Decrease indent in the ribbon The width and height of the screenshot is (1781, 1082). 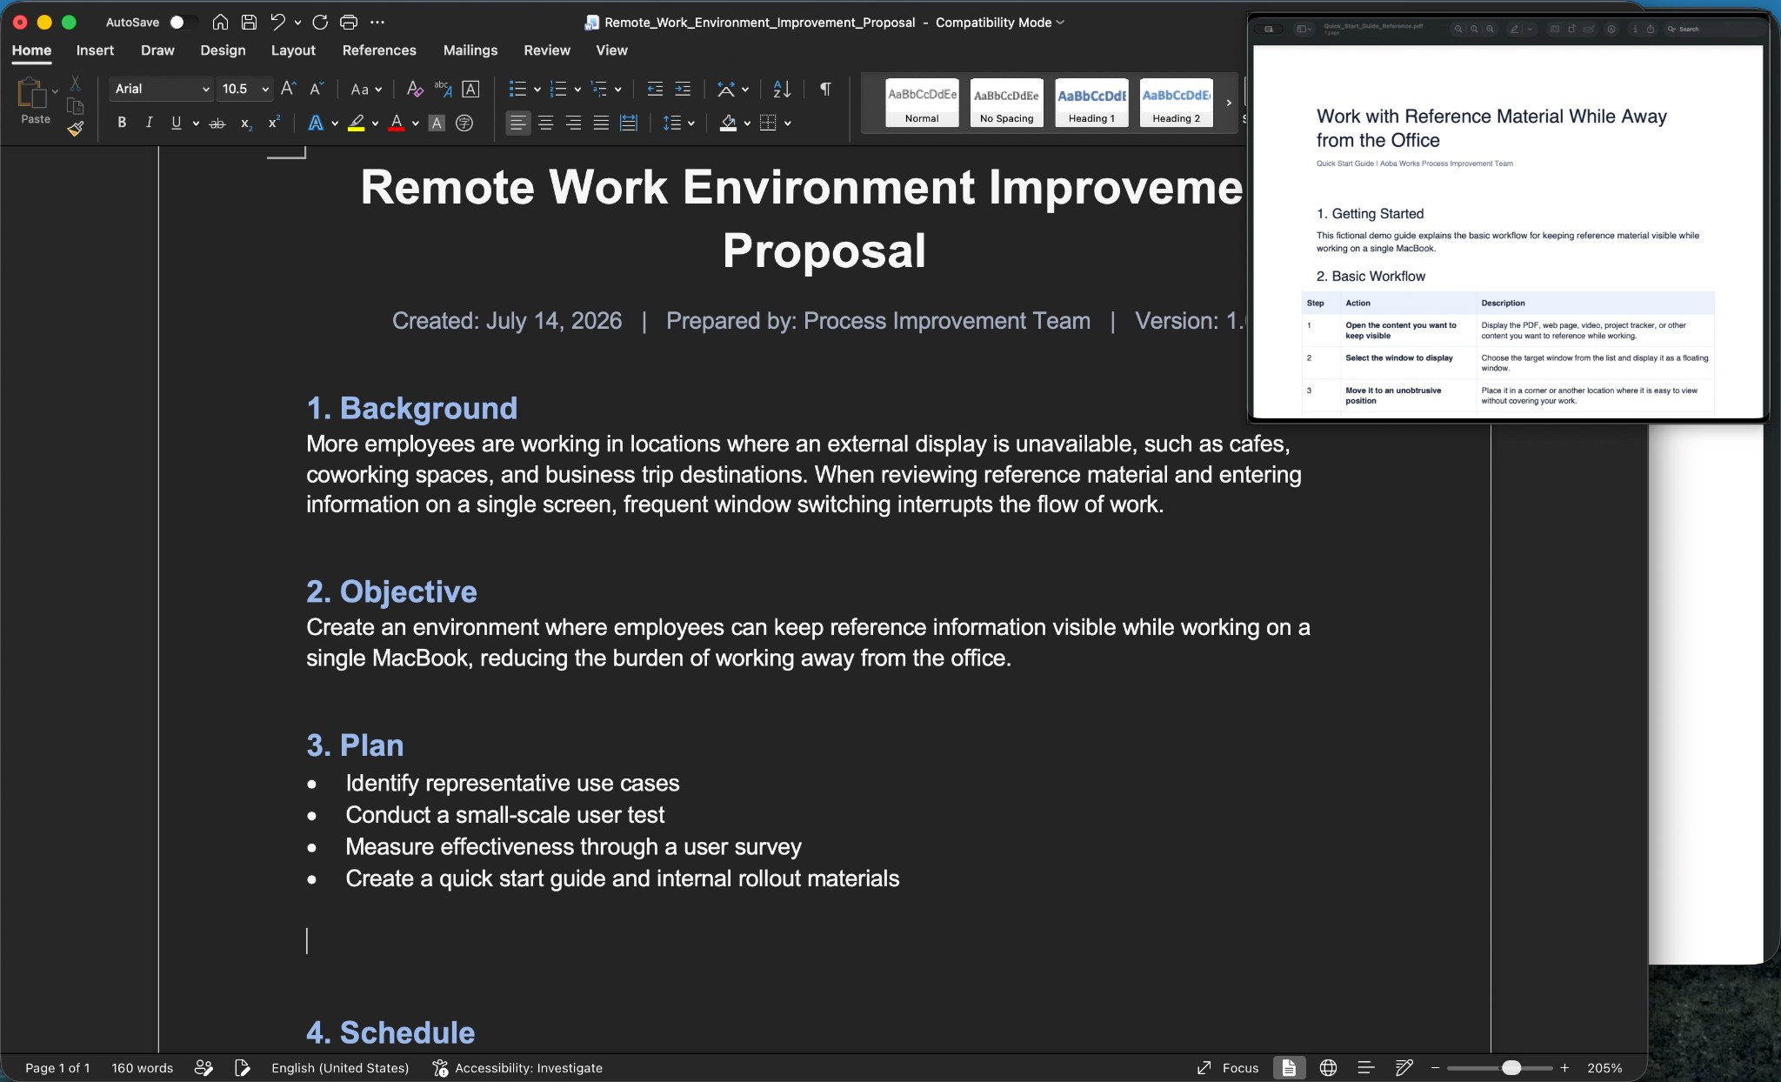[655, 89]
